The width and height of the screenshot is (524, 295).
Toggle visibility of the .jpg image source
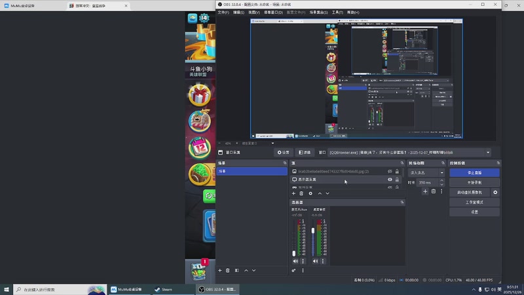[x=390, y=171]
